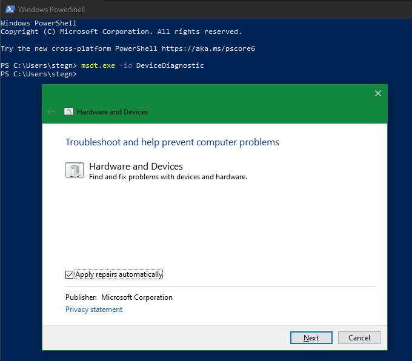This screenshot has height=361, width=412.
Task: Open the Privacy statement link
Action: [x=94, y=310]
